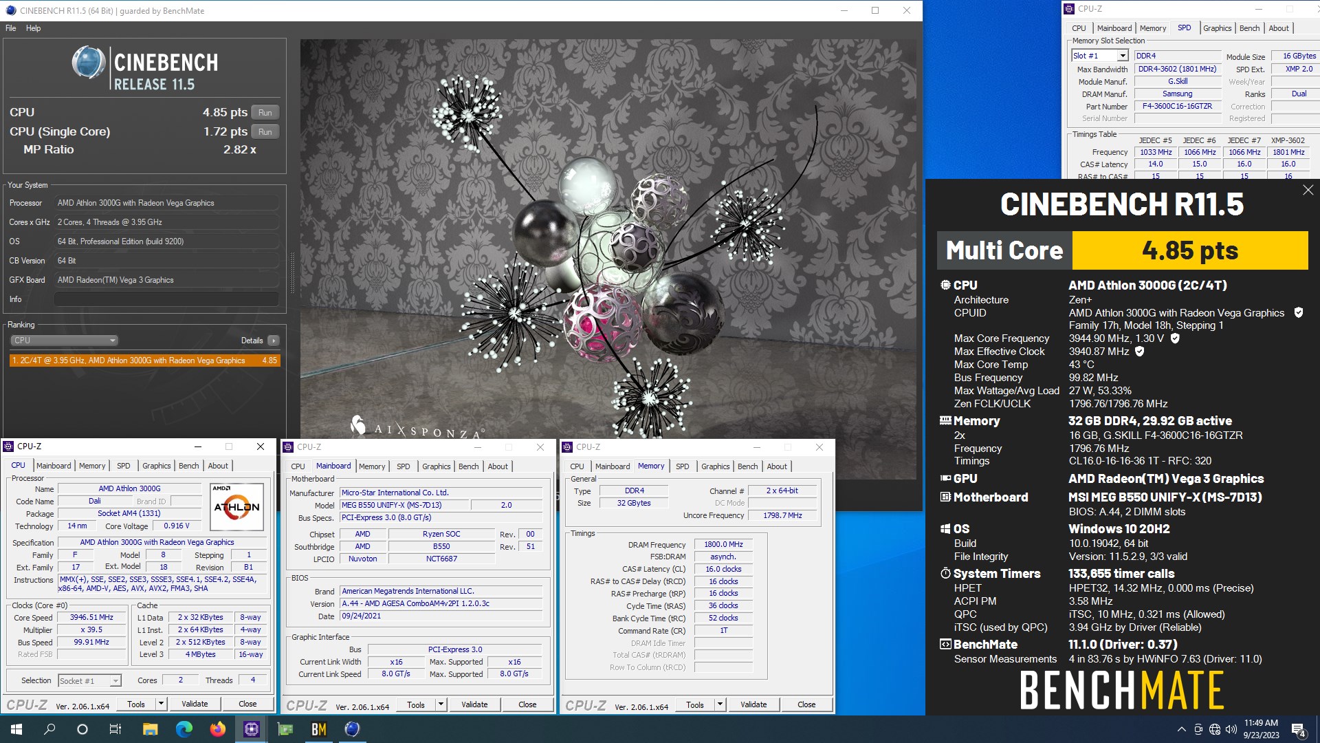Open Graphics tab in SPD window

tap(1217, 28)
